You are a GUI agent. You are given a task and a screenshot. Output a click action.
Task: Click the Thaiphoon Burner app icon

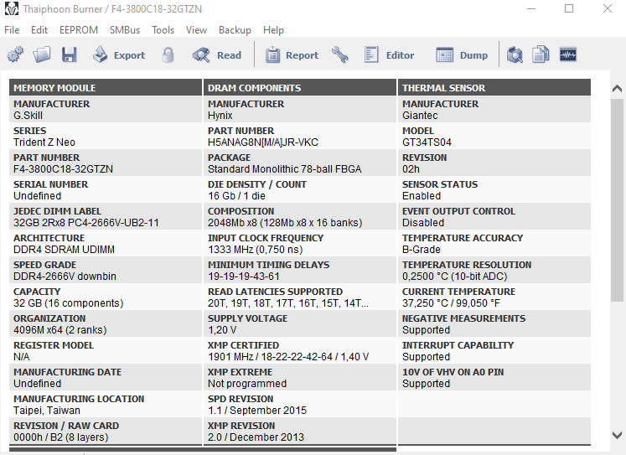(12, 8)
